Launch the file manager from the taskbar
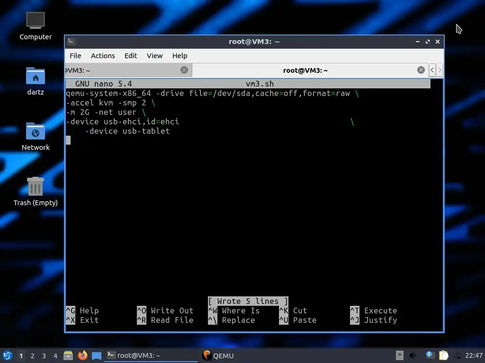 click(68, 355)
